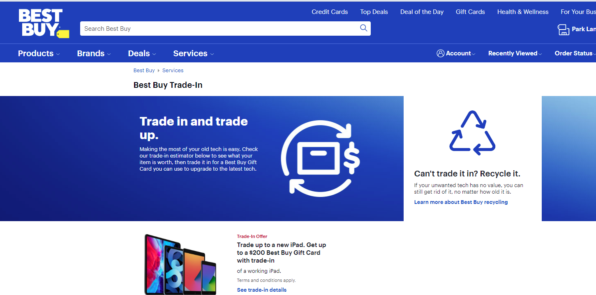Screen dimensions: 596x295
Task: Click 'Terms and conditions apply.' text
Action: click(x=266, y=281)
